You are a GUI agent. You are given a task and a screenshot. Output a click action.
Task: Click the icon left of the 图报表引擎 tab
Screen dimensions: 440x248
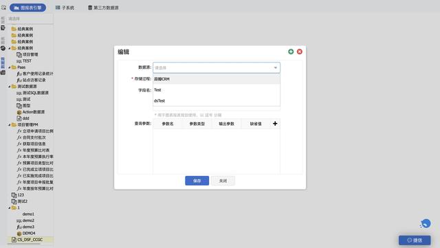[3, 8]
